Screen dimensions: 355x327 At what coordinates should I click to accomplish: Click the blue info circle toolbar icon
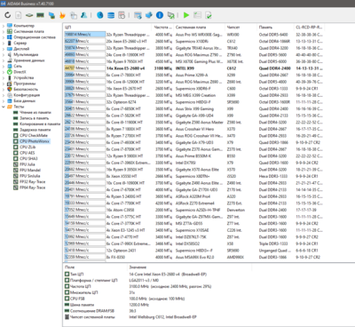click(160, 15)
